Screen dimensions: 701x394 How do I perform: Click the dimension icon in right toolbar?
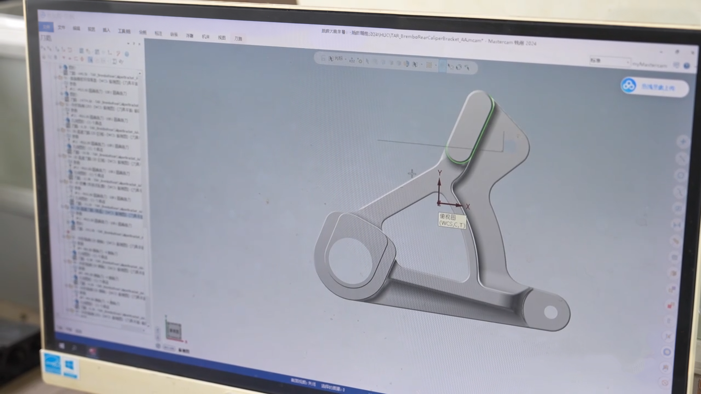tap(677, 225)
